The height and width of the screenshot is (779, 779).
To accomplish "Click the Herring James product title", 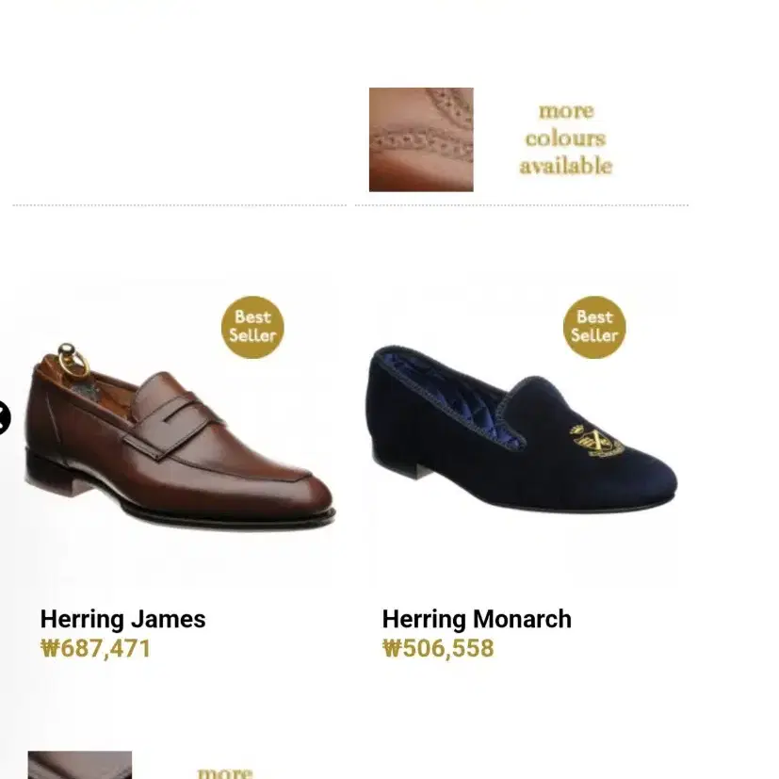I will tap(122, 619).
